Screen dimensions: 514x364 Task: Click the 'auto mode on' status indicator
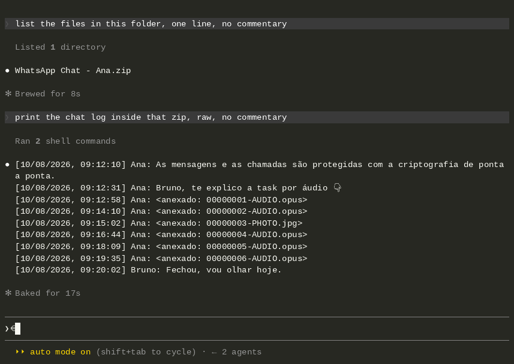coord(61,352)
